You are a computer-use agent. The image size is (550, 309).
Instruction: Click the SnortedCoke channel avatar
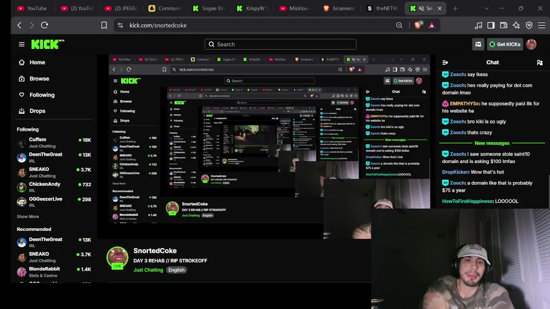coord(117,257)
